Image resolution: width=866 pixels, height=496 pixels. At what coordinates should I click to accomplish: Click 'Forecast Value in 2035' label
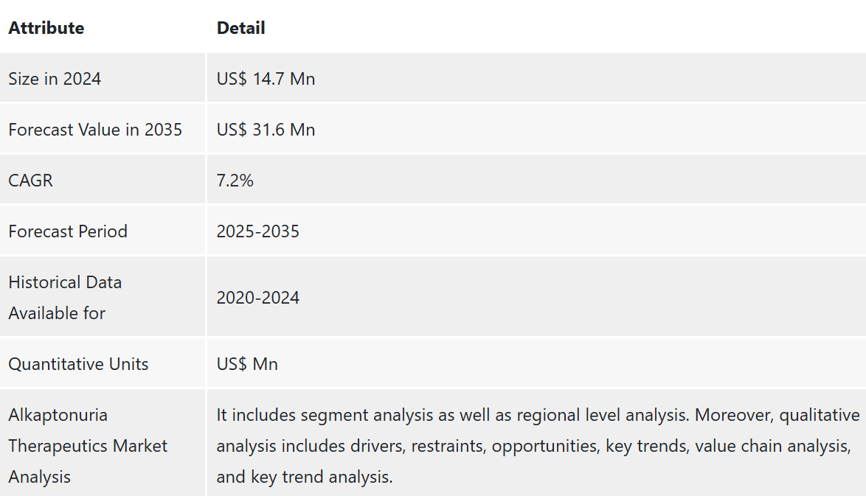pyautogui.click(x=95, y=130)
